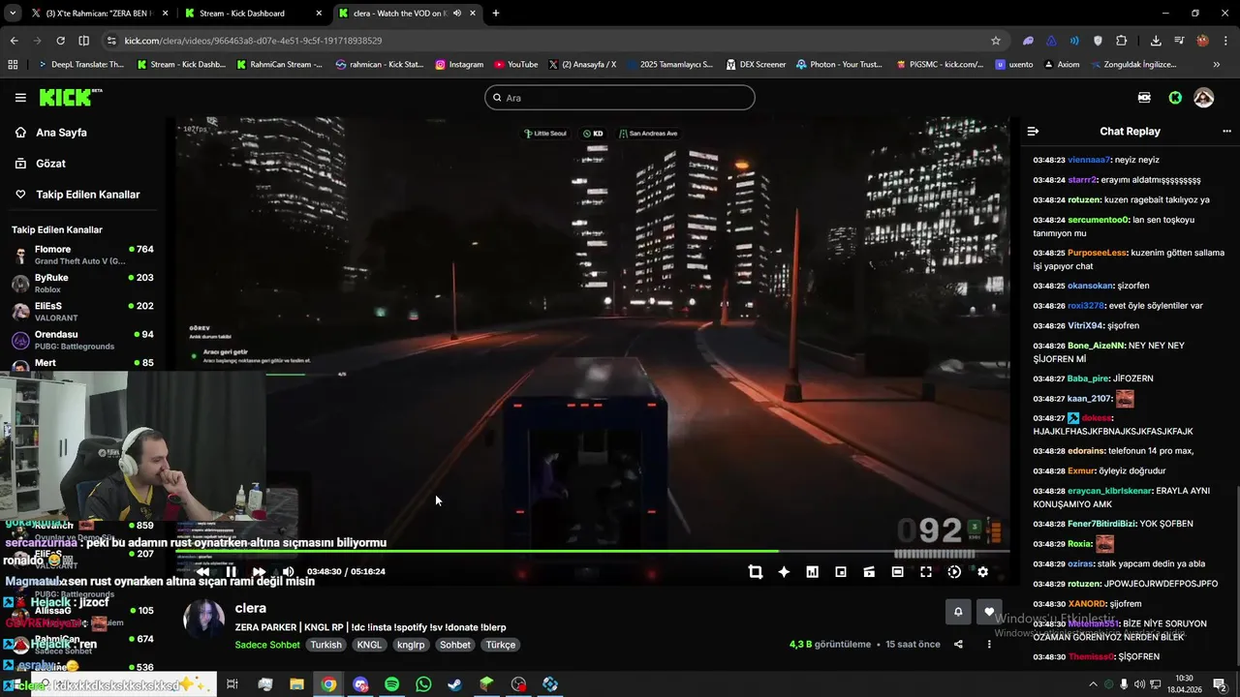The height and width of the screenshot is (697, 1240).
Task: Mute the video player volume
Action: [x=288, y=572]
